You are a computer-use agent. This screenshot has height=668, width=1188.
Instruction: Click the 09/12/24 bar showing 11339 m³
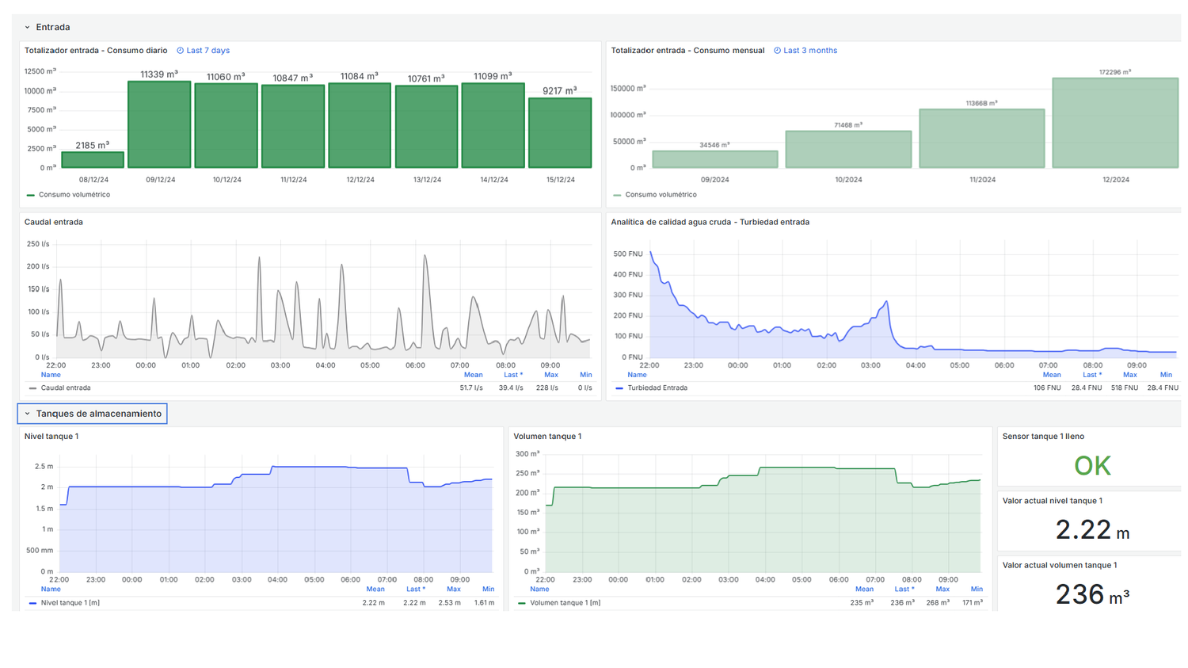tap(159, 124)
